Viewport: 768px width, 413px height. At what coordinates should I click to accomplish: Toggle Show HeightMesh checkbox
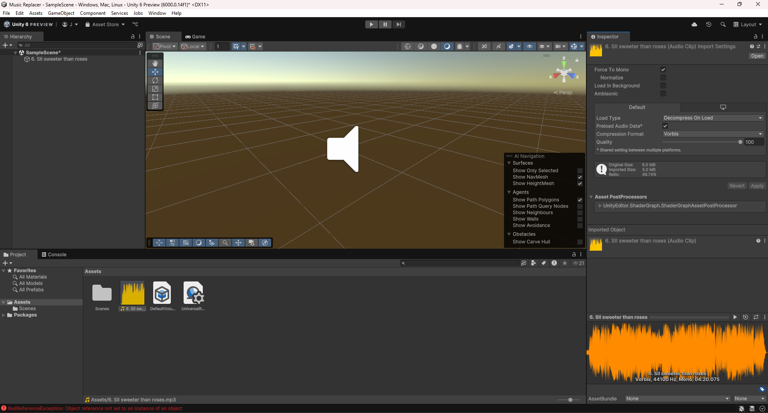580,184
